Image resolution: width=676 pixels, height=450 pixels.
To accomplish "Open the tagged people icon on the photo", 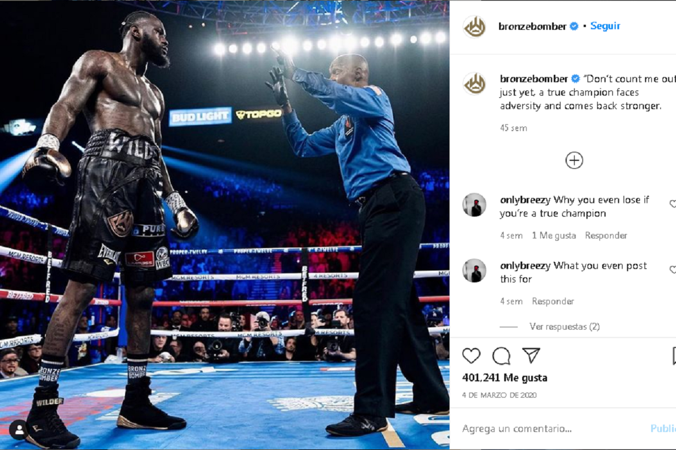I will coord(19,430).
